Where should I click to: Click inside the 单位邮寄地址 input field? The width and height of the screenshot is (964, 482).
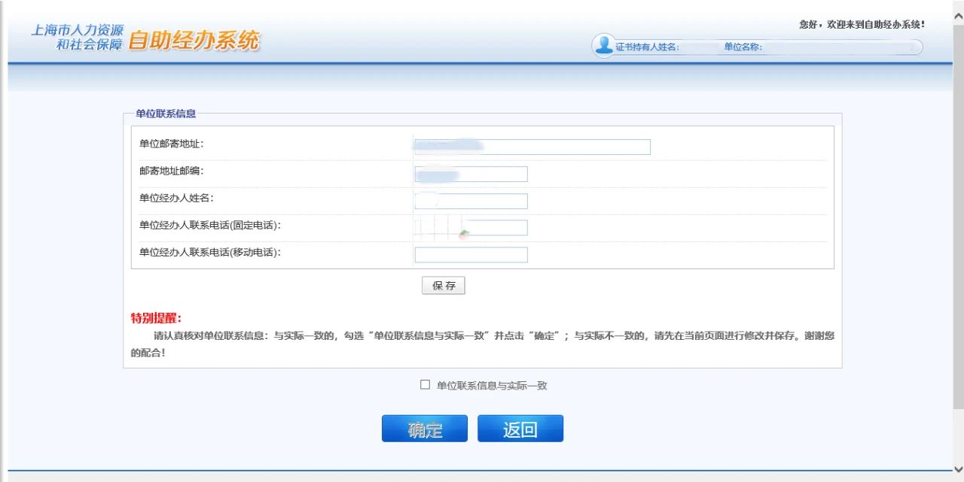(x=530, y=146)
